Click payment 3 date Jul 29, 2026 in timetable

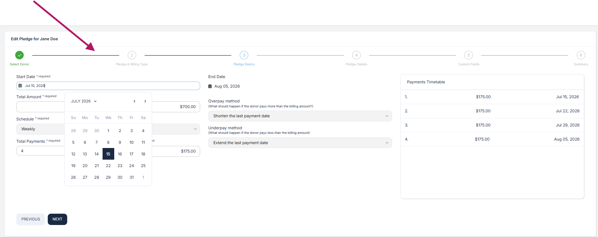coord(568,125)
